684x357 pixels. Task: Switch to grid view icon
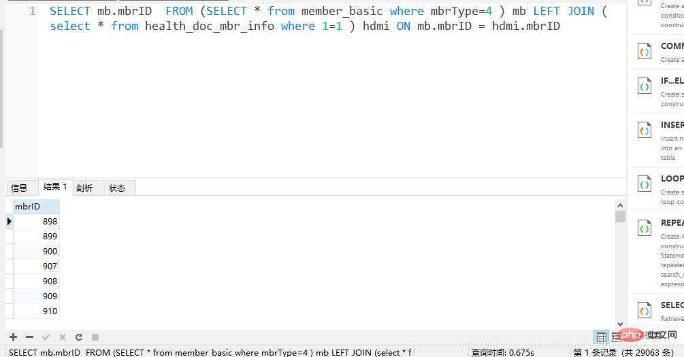coord(601,337)
